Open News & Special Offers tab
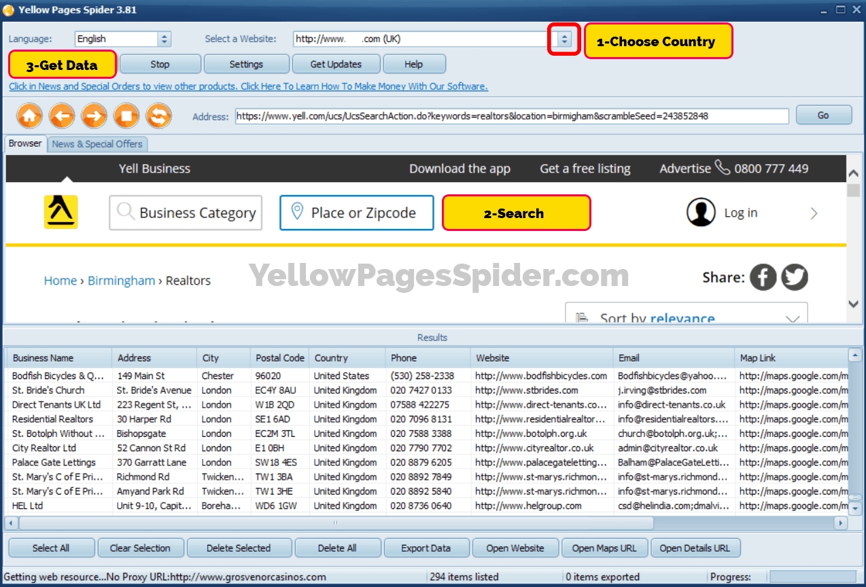This screenshot has width=866, height=587. [x=97, y=144]
